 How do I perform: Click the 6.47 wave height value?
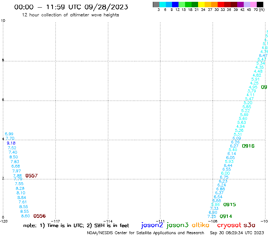pos(263,56)
